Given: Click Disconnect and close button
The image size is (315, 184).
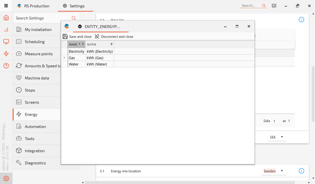Looking at the screenshot, I should (114, 37).
